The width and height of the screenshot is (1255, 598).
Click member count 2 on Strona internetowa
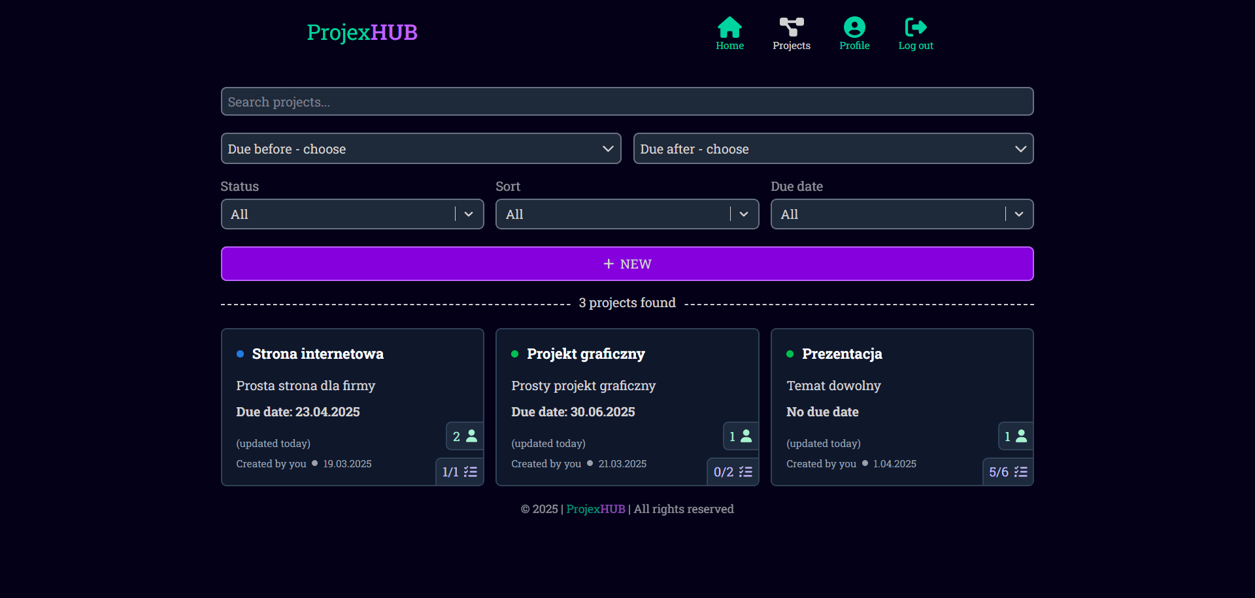[x=456, y=437]
